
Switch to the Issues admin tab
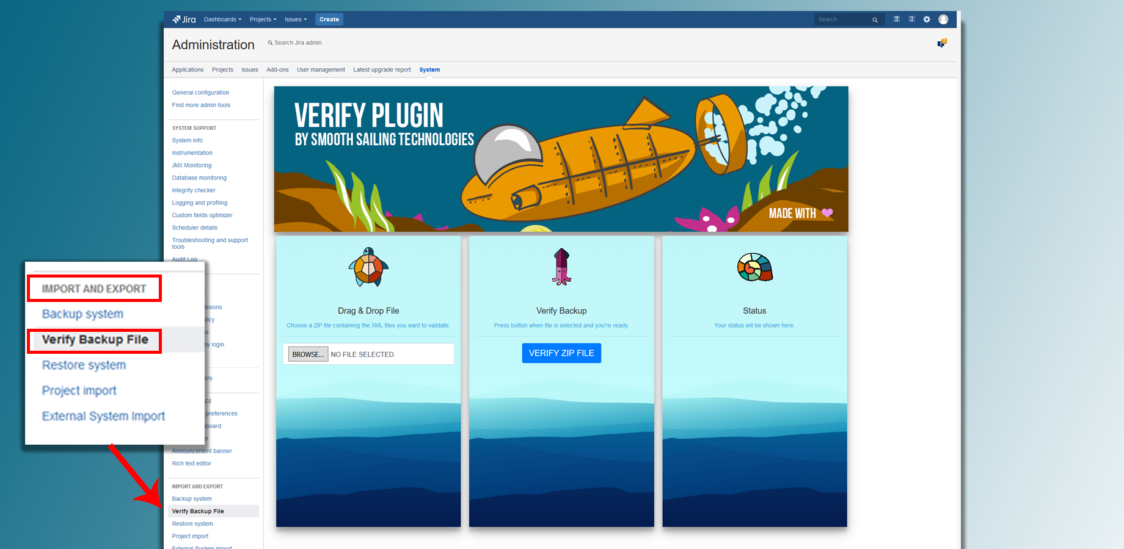coord(250,70)
